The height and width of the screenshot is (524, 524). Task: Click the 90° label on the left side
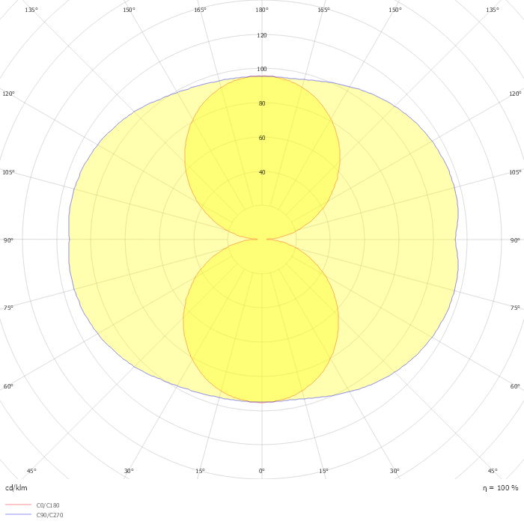pos(8,240)
